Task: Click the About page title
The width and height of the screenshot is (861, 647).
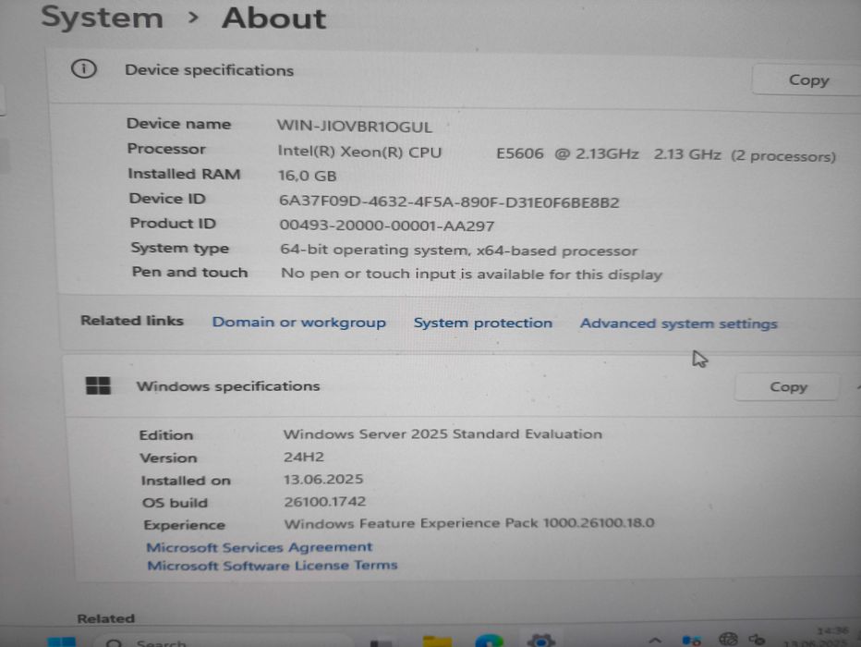Action: (273, 18)
